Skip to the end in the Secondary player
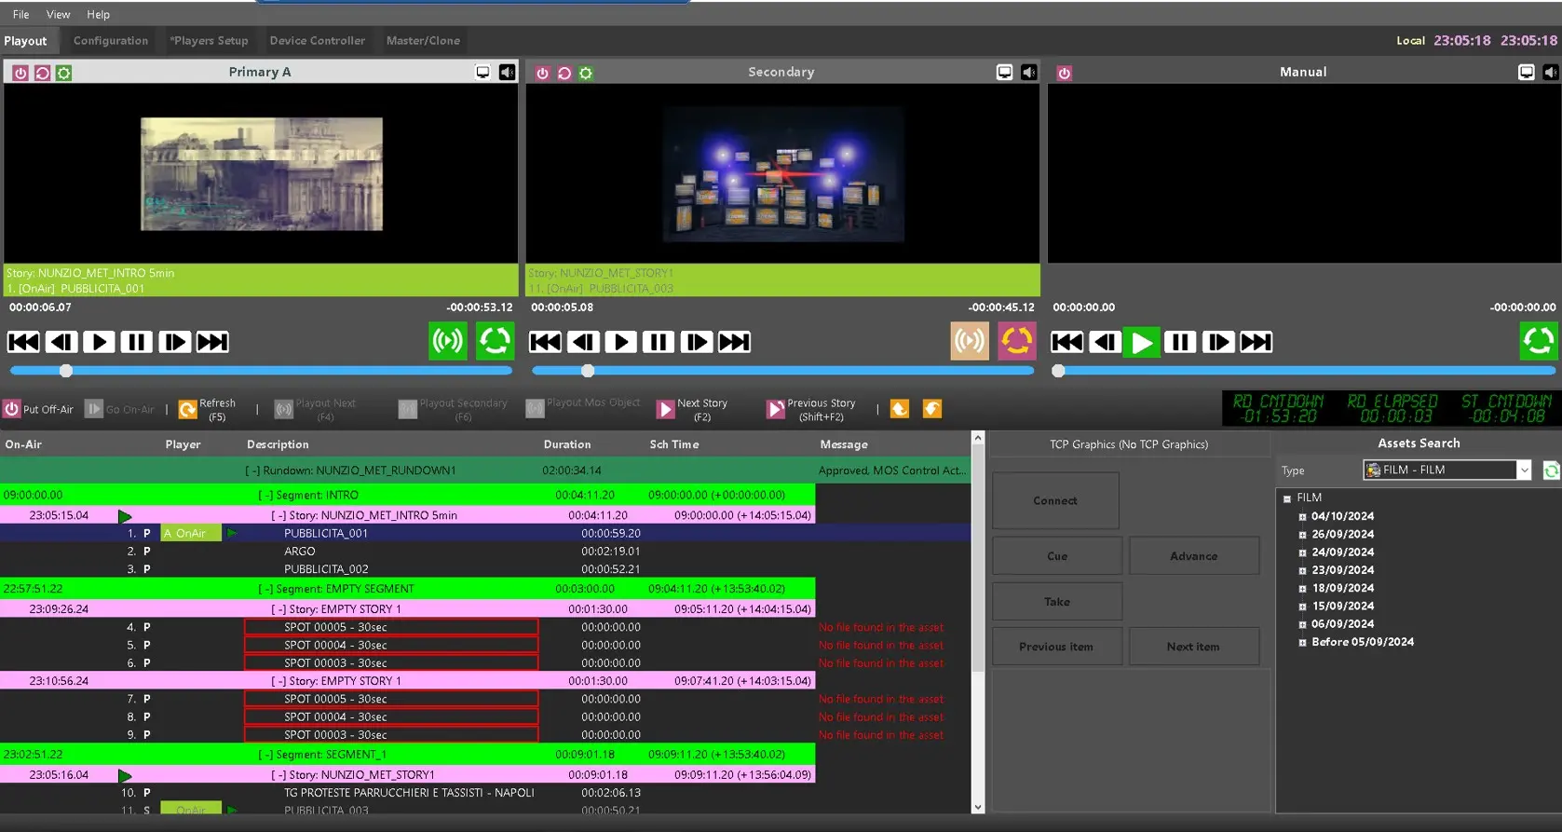Screen dimensions: 1562x832 pyautogui.click(x=734, y=342)
